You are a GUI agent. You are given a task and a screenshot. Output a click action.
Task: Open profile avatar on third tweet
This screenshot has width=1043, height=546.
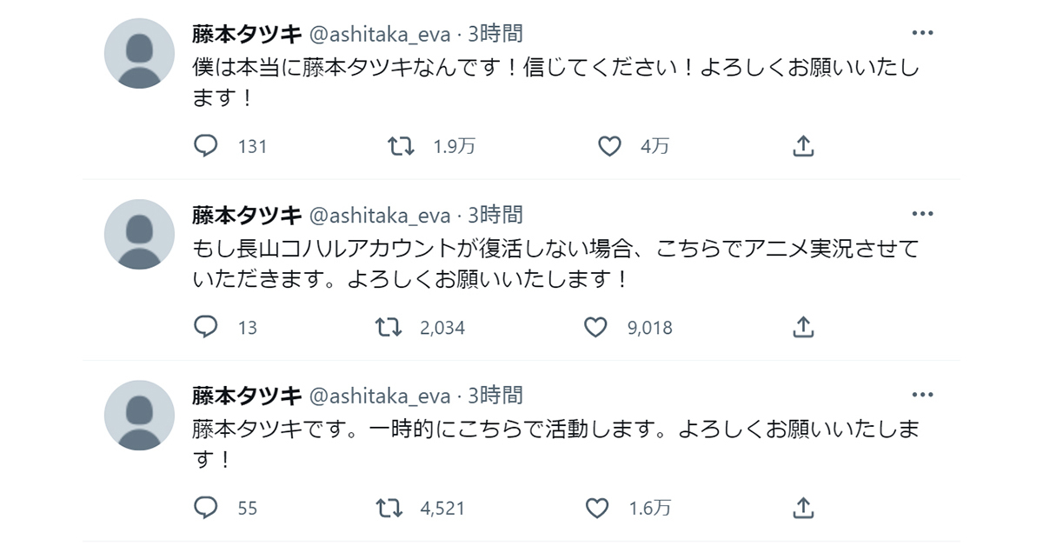(139, 415)
